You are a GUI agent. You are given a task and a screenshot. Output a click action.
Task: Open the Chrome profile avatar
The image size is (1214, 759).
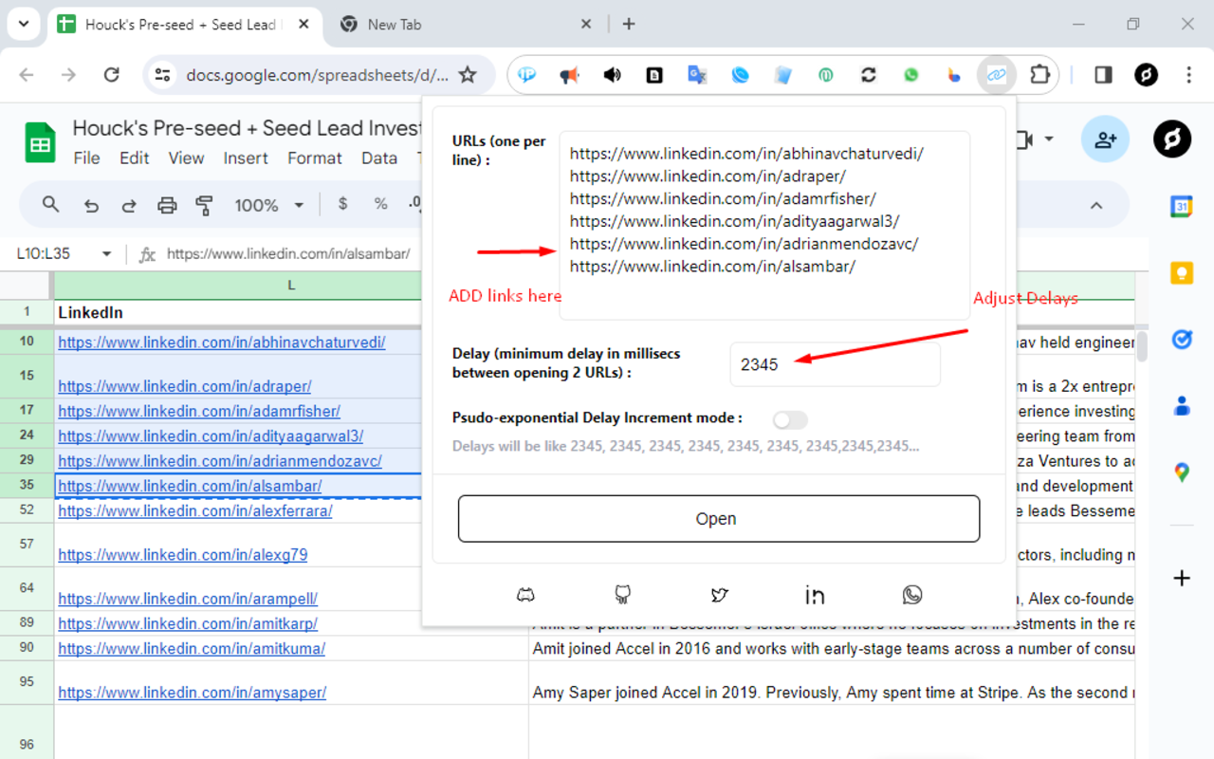[1147, 75]
